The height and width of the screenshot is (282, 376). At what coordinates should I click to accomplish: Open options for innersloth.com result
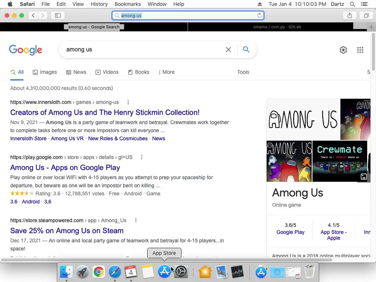(x=128, y=102)
